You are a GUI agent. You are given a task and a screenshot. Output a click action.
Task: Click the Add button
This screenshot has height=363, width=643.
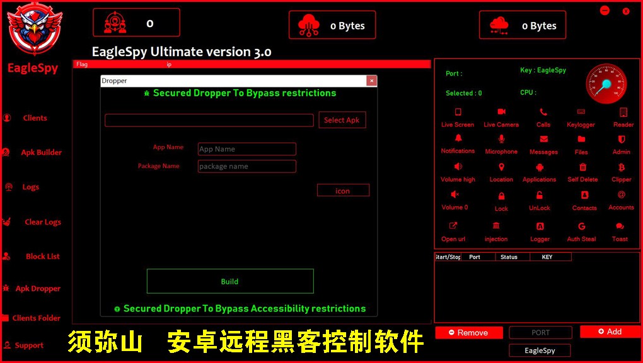tap(610, 332)
